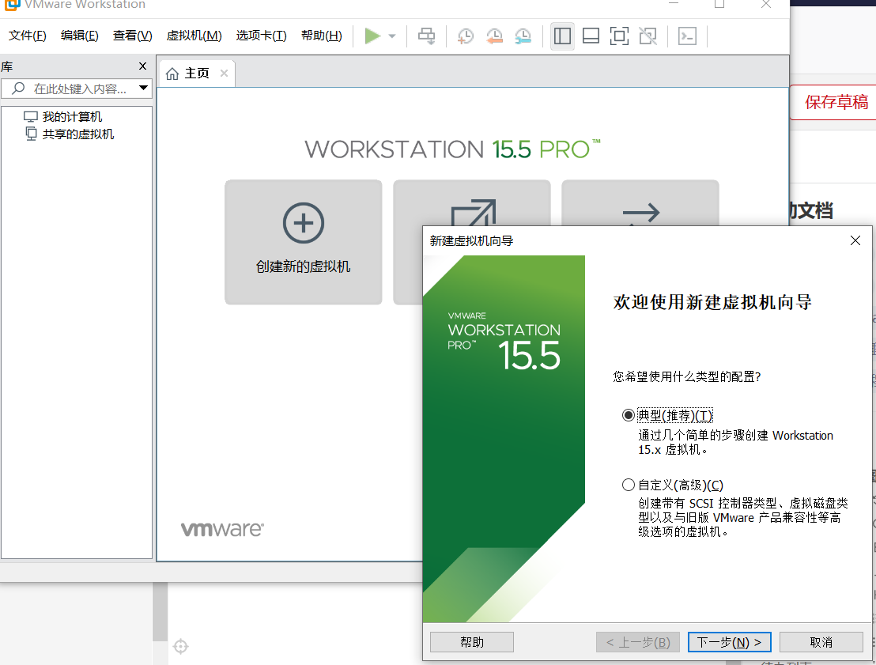Click the connect to remote server arrow tile
The image size is (876, 665).
click(641, 213)
